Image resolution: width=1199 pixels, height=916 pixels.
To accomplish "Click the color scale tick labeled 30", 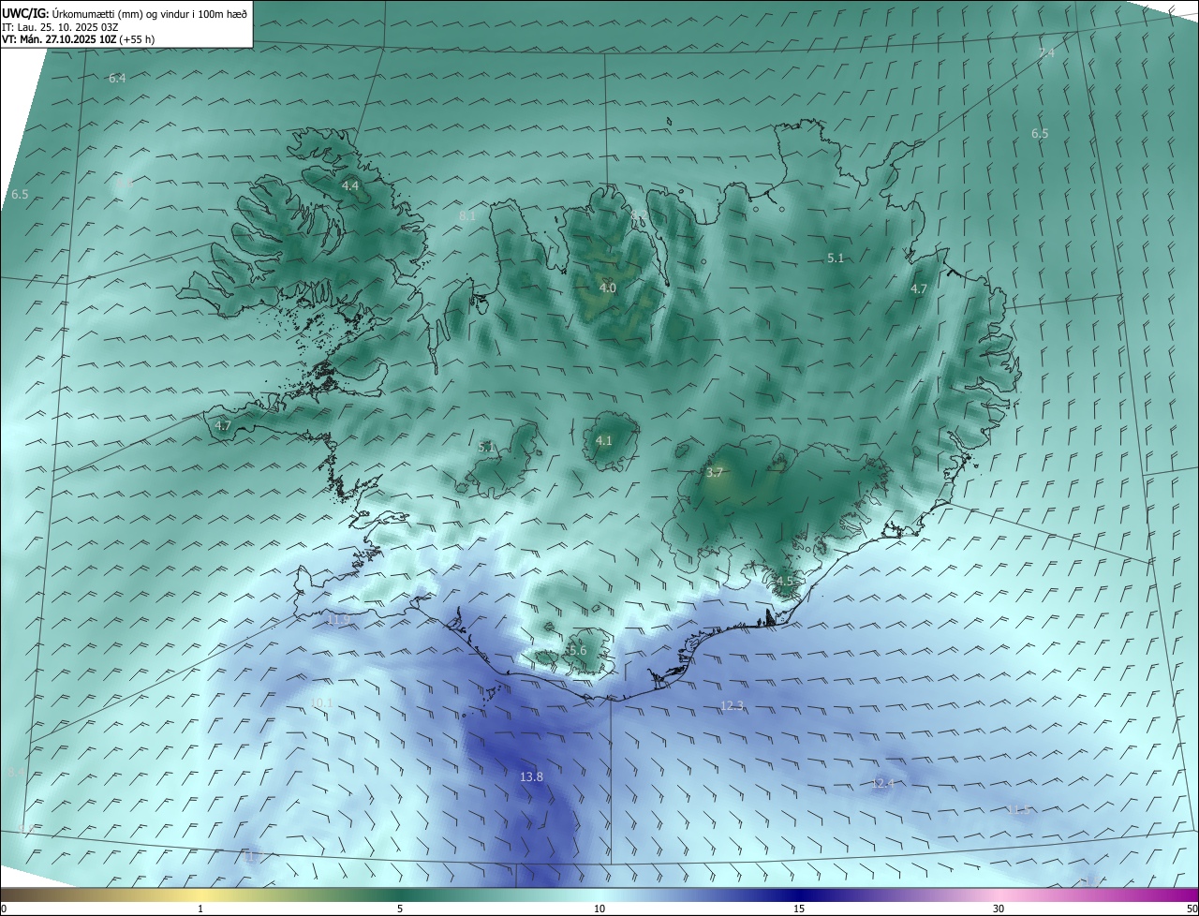I will click(999, 909).
